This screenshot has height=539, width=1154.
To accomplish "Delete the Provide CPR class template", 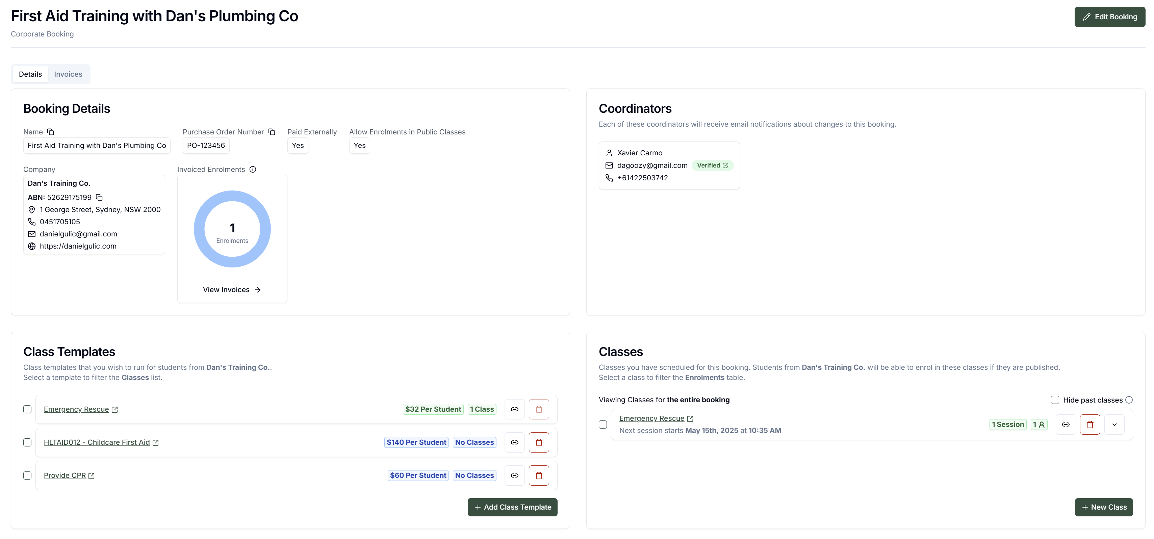I will (538, 476).
